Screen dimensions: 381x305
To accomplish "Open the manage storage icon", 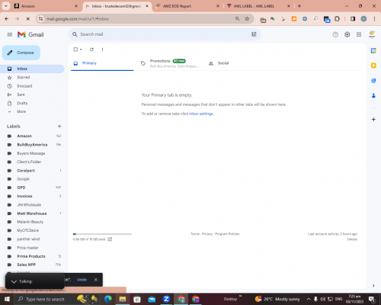I will point(110,239).
